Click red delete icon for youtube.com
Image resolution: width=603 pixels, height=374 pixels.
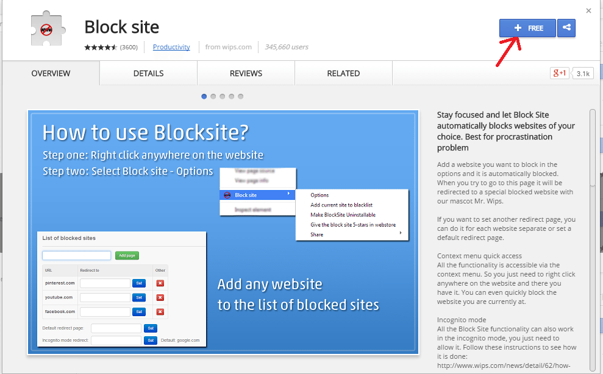pos(160,297)
